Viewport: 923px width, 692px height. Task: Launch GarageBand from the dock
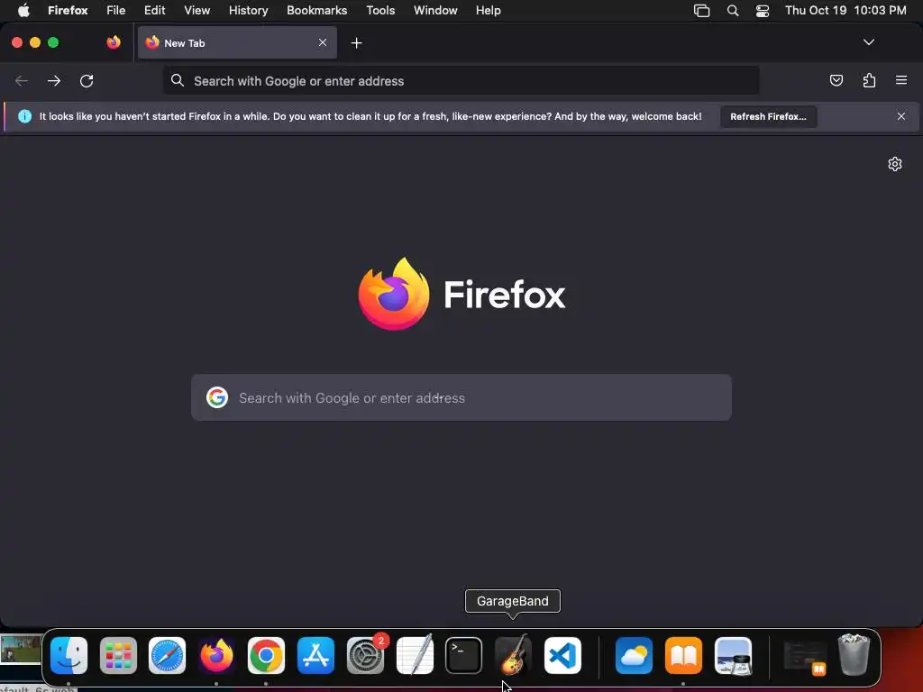tap(513, 656)
